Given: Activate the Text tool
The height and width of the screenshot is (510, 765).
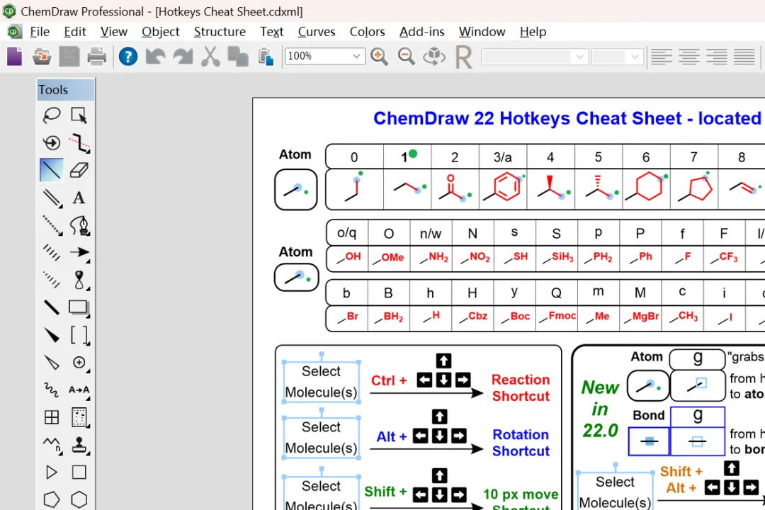Looking at the screenshot, I should pyautogui.click(x=79, y=198).
